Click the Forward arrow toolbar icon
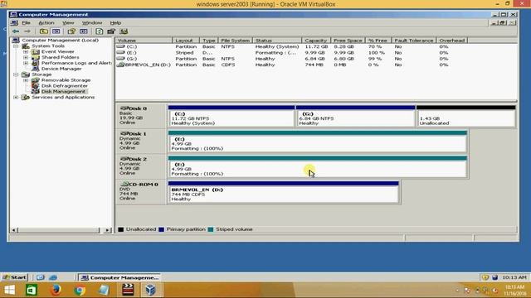Screen dimensions: 531x298 pyautogui.click(x=27, y=31)
